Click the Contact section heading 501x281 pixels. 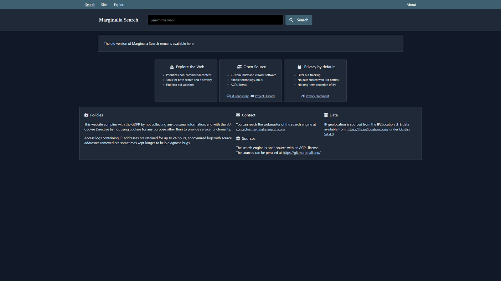click(248, 115)
